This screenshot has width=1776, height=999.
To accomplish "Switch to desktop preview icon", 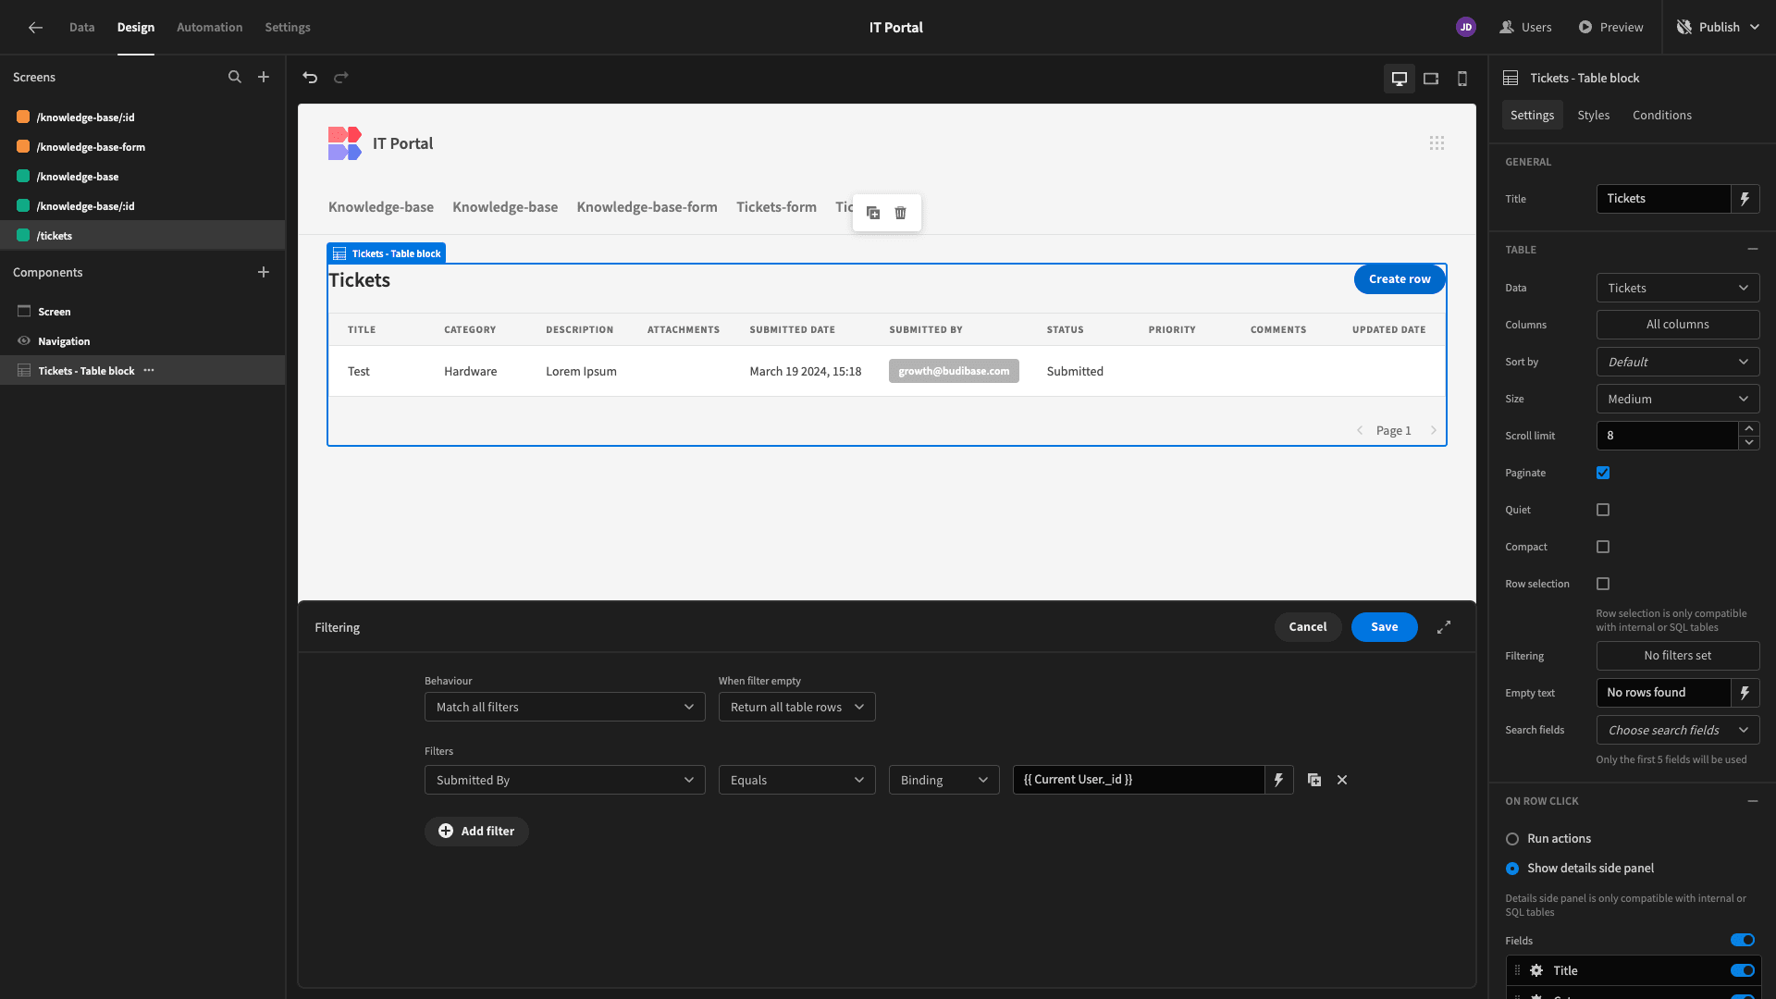I will (x=1400, y=79).
